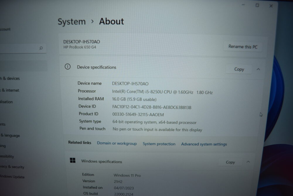
Task: Open Accessibility settings in sidebar
Action: point(7,156)
